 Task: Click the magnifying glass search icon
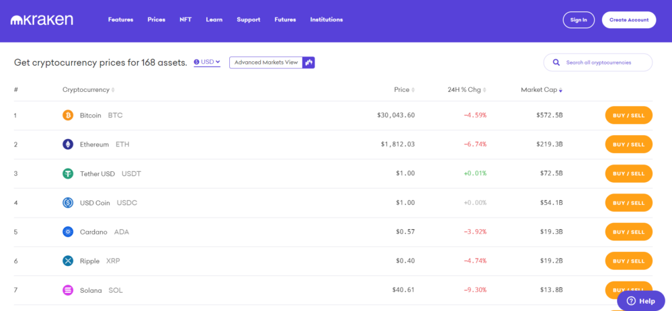click(556, 62)
